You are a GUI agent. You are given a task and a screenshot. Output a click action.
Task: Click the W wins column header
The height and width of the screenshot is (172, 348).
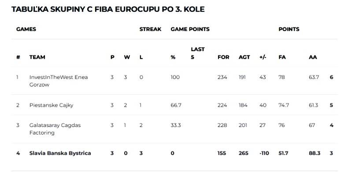127,57
